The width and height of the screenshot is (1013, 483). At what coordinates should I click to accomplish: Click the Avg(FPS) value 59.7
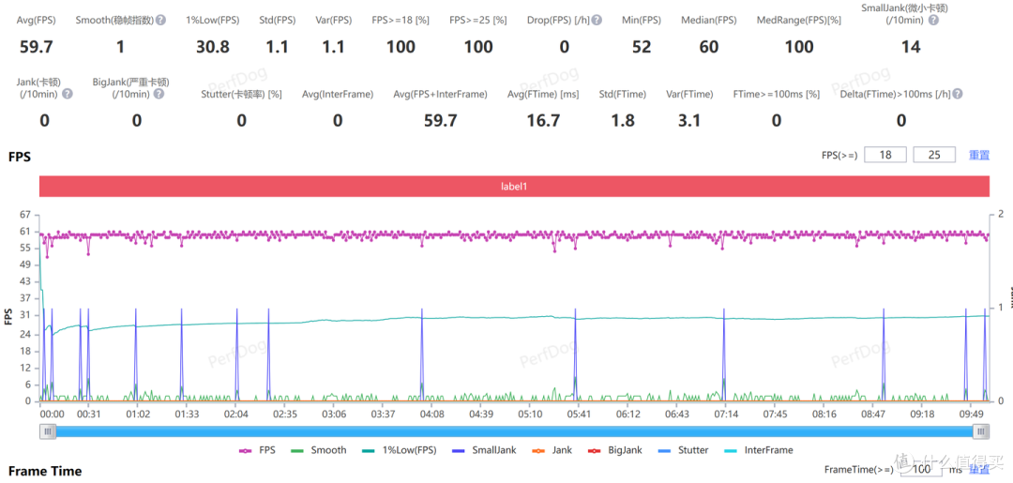click(36, 47)
